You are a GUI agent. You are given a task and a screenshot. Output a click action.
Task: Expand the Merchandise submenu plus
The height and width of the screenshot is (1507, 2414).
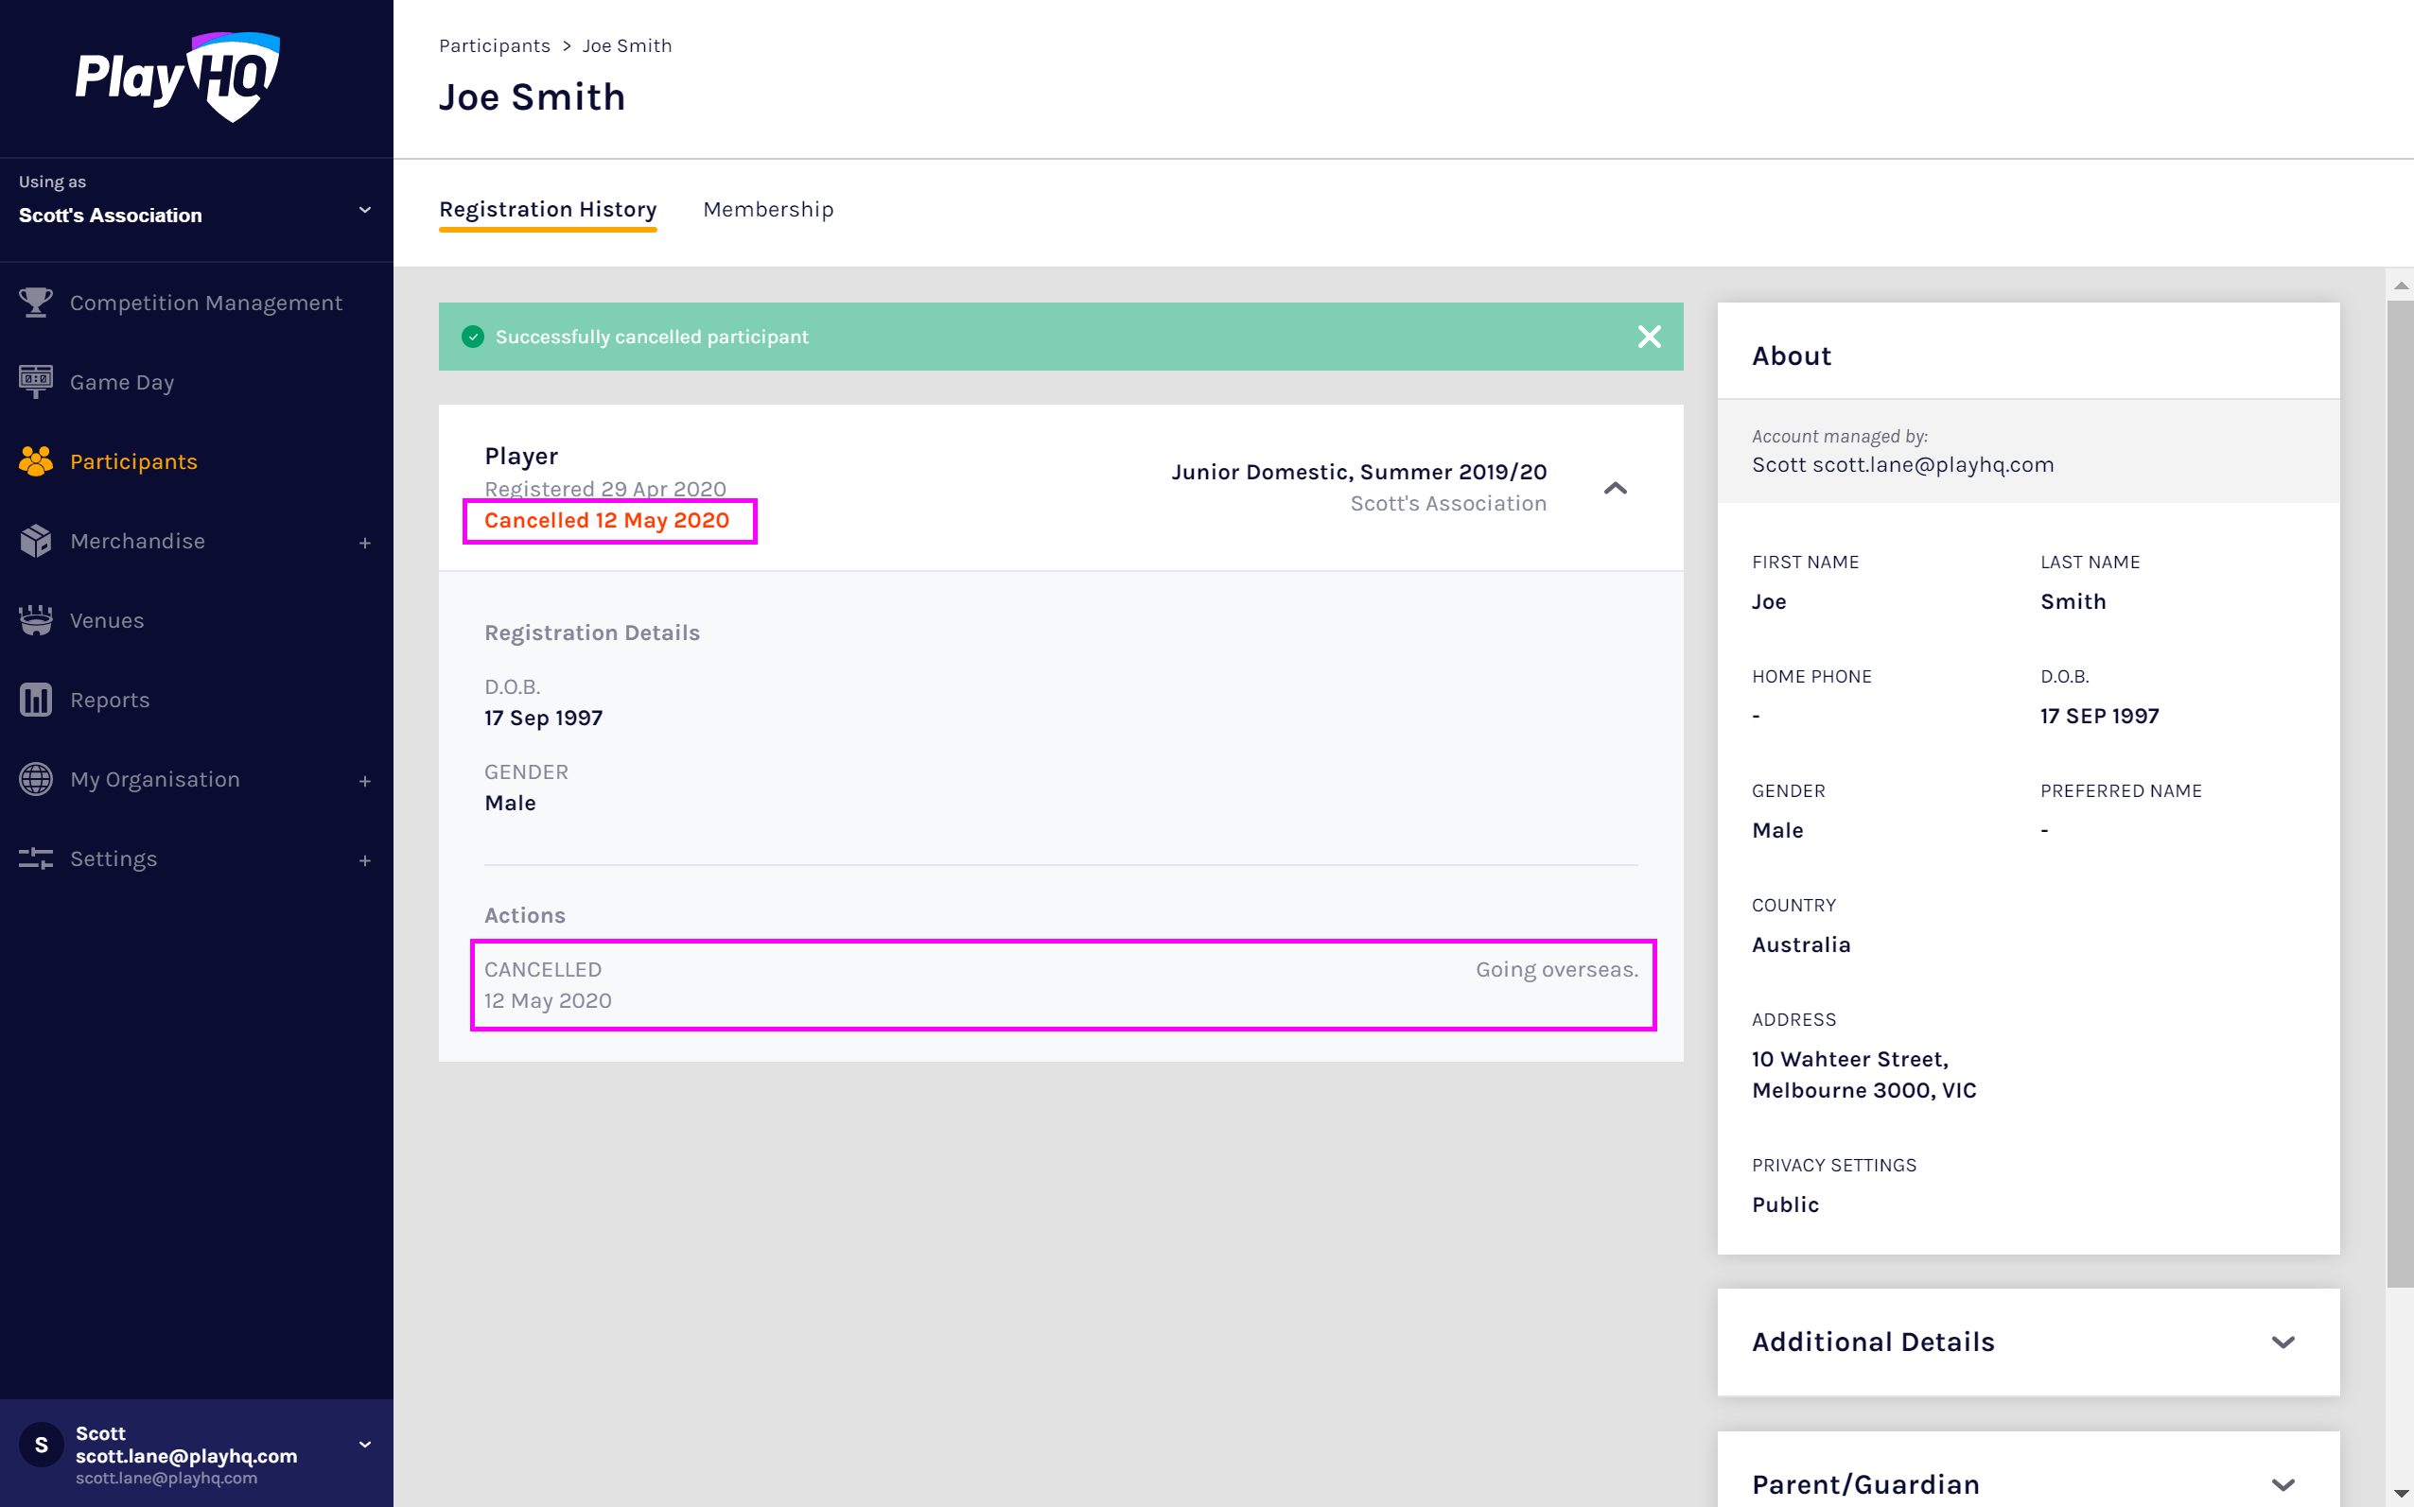tap(364, 544)
